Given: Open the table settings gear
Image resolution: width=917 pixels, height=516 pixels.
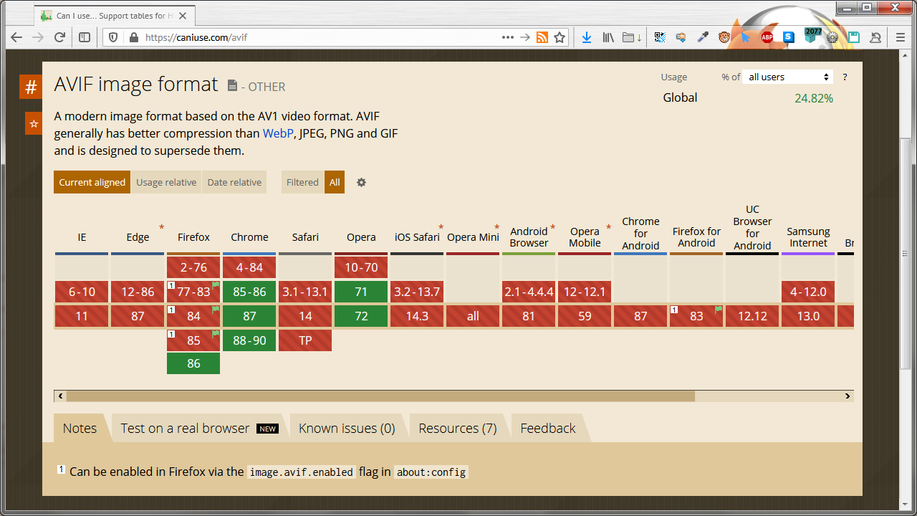Looking at the screenshot, I should point(361,182).
